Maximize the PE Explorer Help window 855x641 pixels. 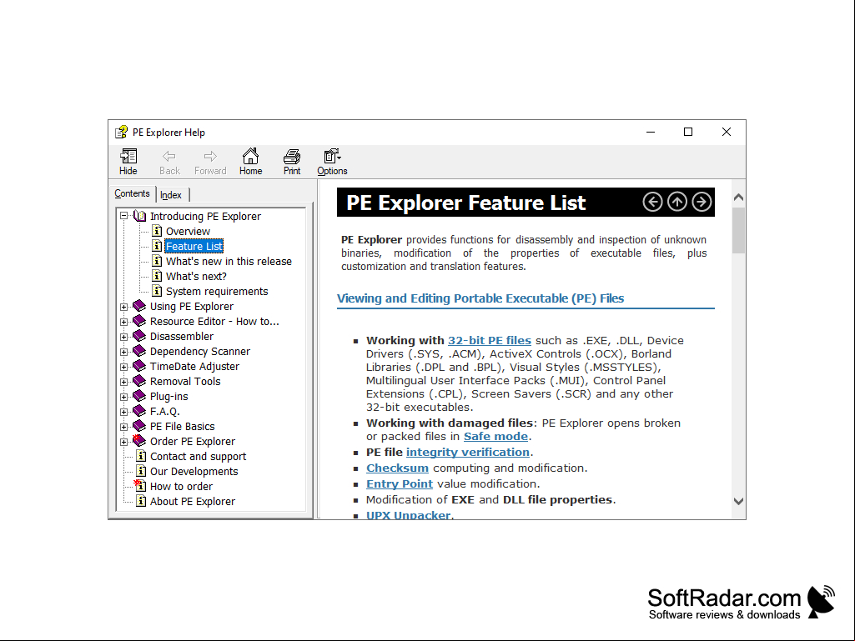click(688, 132)
